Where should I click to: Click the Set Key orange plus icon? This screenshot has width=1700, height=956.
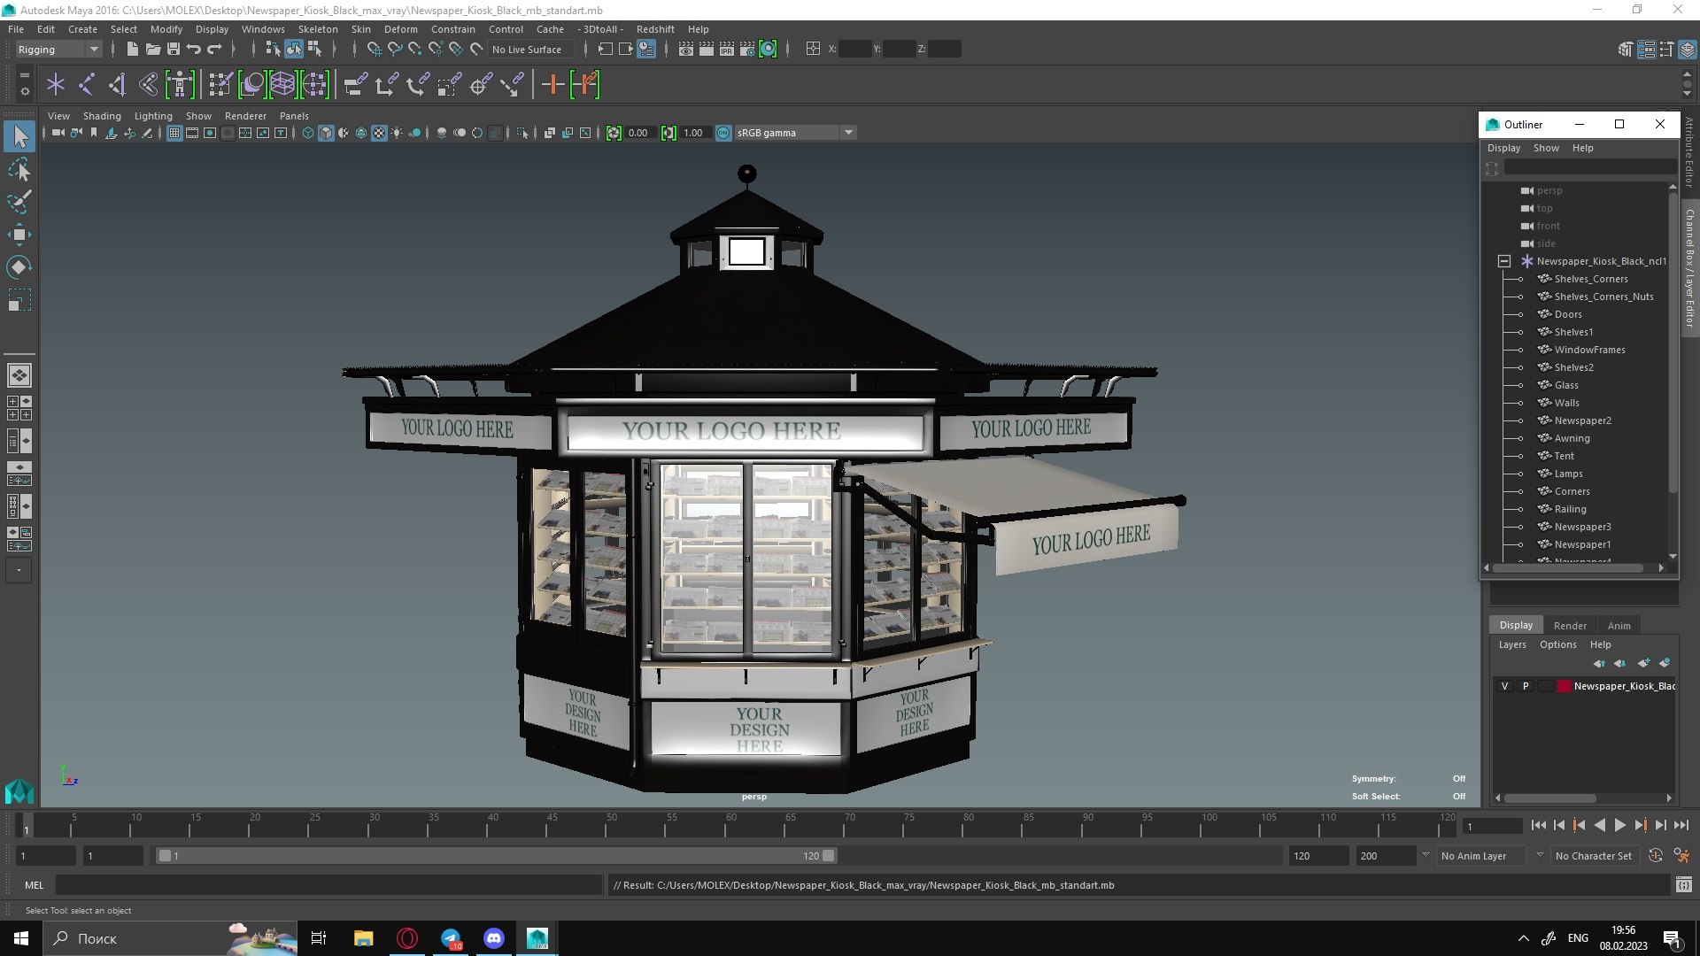(x=552, y=85)
